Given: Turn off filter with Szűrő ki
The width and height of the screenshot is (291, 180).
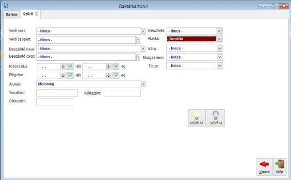Looking at the screenshot, I should (216, 118).
